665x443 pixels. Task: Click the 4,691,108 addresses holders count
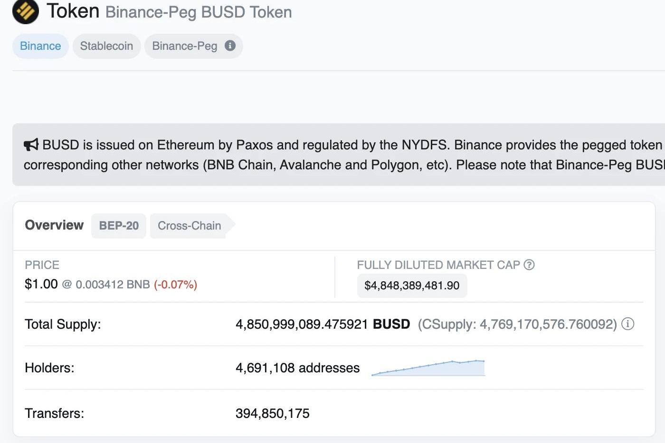pos(297,368)
